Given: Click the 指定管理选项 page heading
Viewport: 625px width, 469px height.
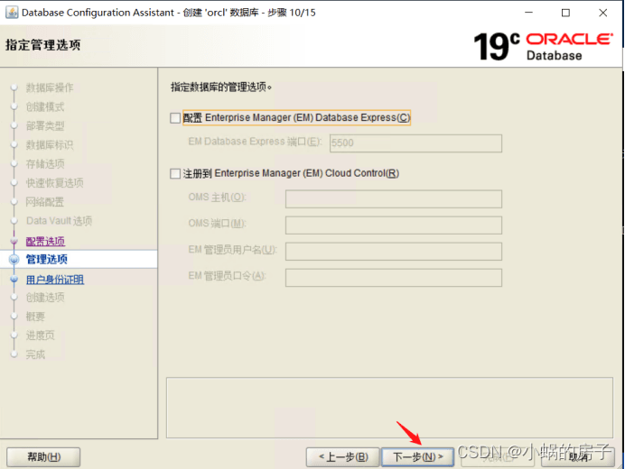Looking at the screenshot, I should pos(43,45).
